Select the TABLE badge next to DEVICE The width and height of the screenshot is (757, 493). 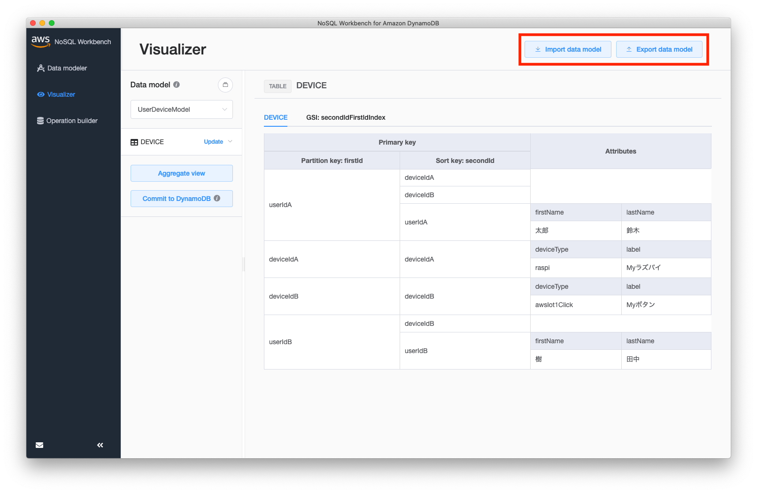coord(277,86)
